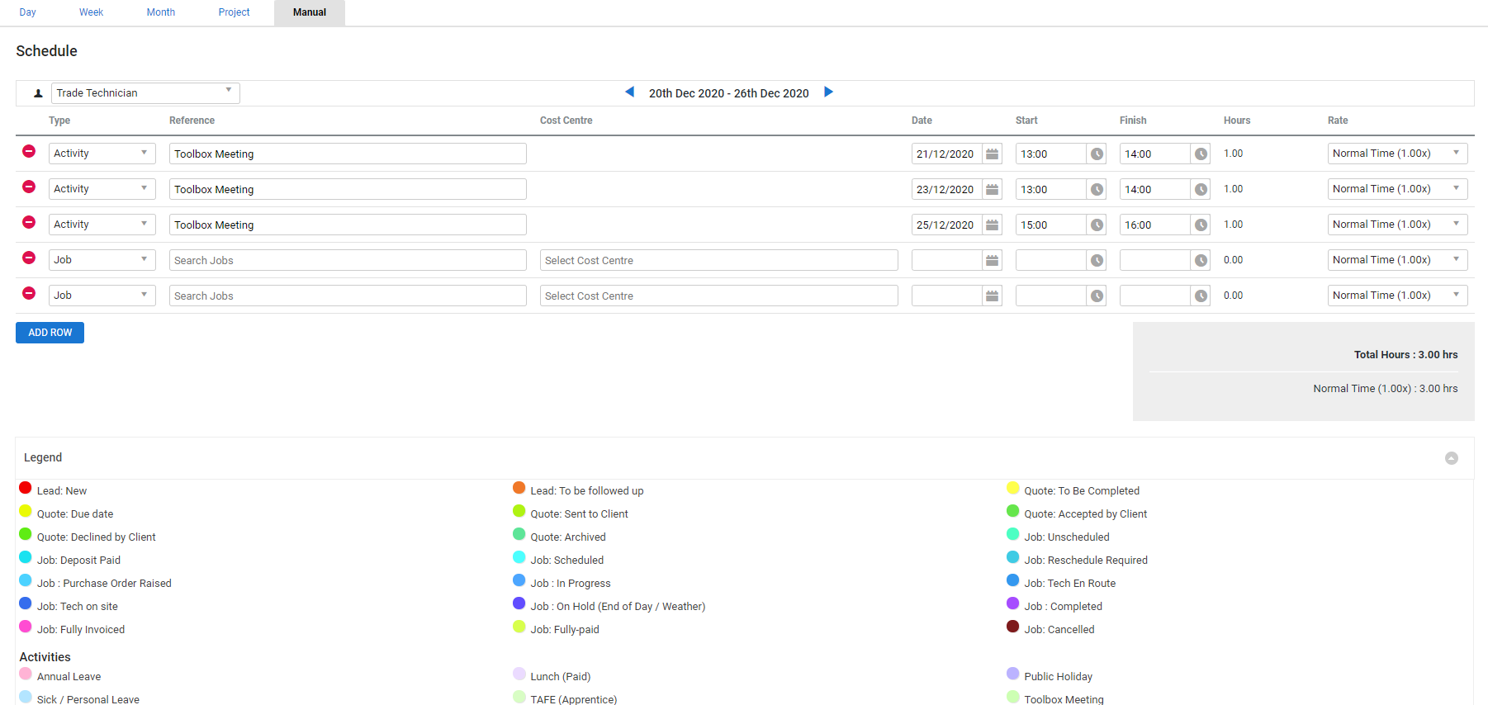1488x705 pixels.
Task: Open start time clock in first Job row
Action: click(x=1097, y=260)
